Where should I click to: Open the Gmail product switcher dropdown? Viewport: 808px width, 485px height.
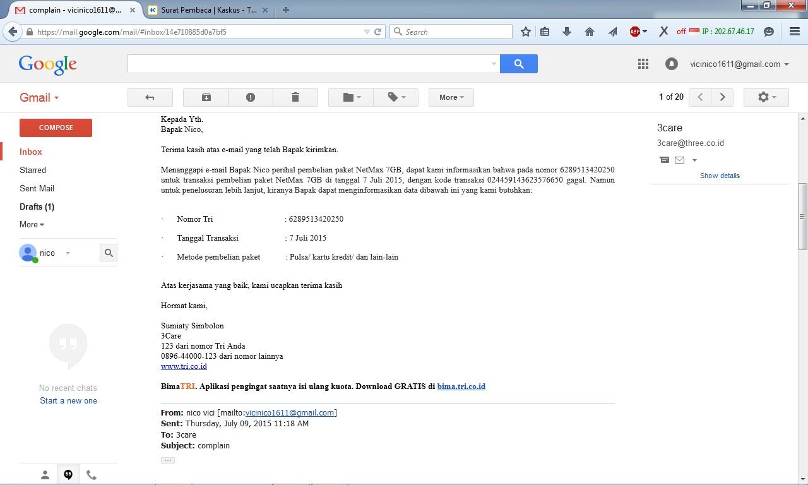[x=39, y=97]
